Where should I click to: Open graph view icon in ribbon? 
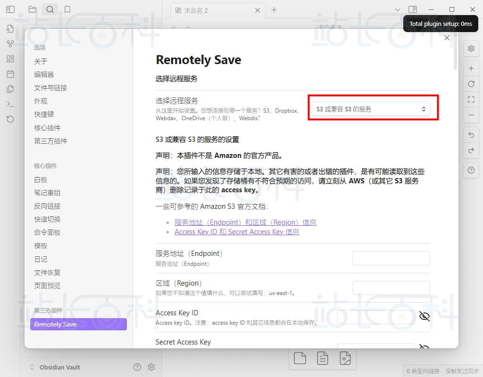coord(10,44)
